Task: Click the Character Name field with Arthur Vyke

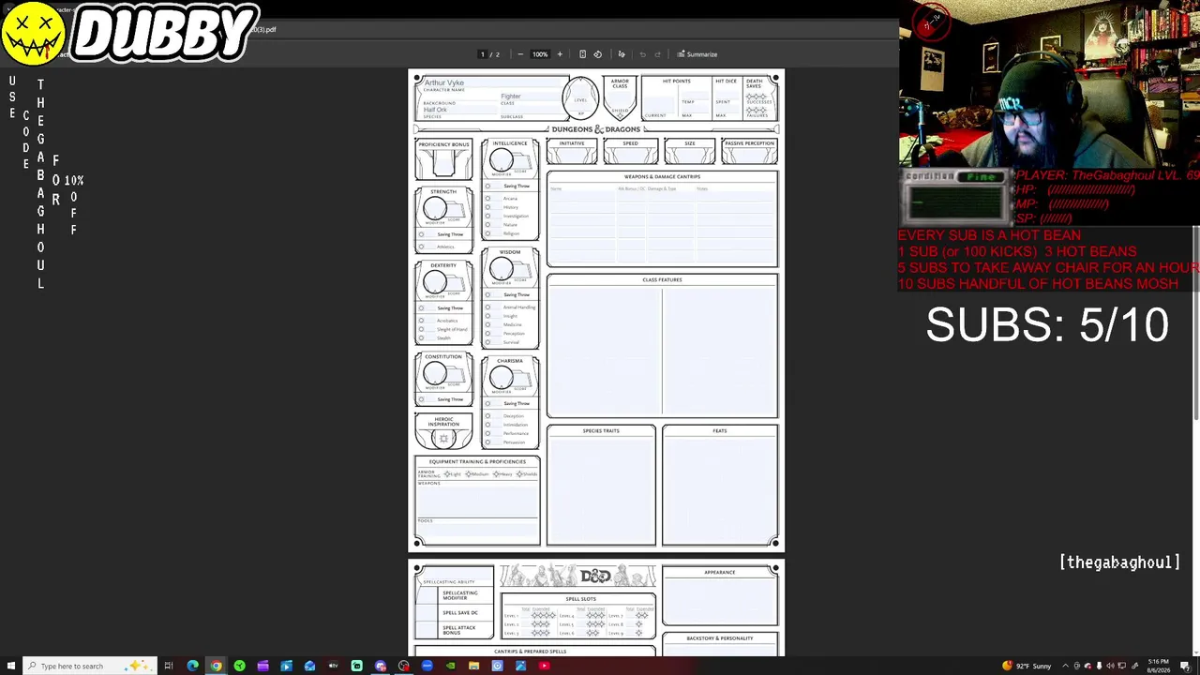Action: tap(490, 82)
